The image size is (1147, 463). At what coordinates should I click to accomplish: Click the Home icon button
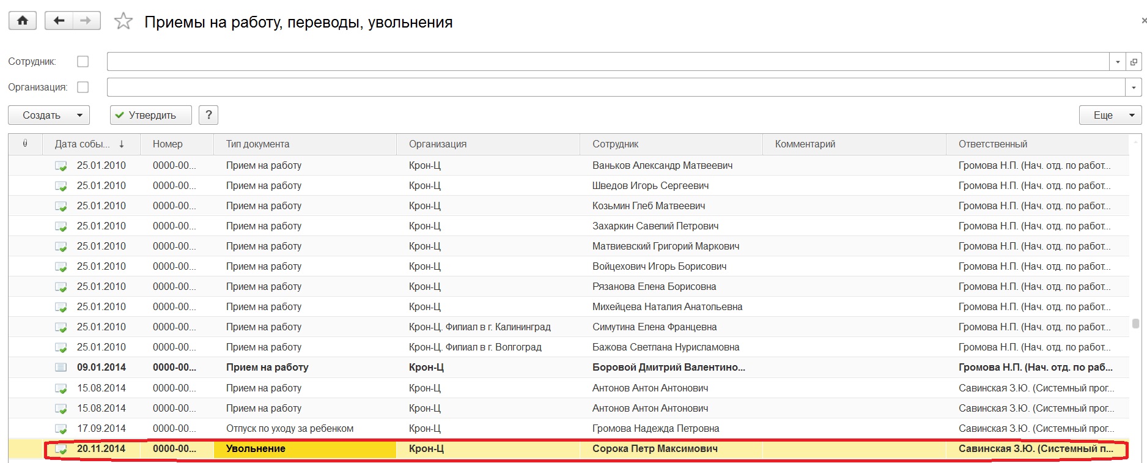(x=23, y=21)
